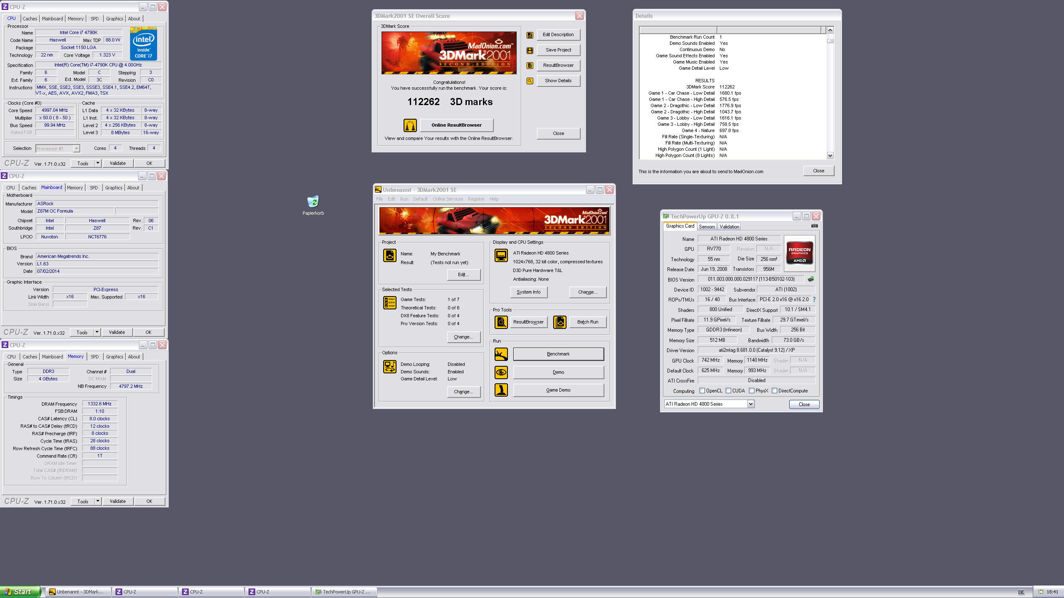Expand the Tools dropdown arrow in Mainboard CPU-Z
The width and height of the screenshot is (1064, 598).
click(x=97, y=332)
